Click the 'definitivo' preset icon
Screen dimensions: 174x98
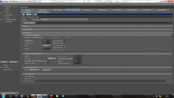(x=1, y=67)
